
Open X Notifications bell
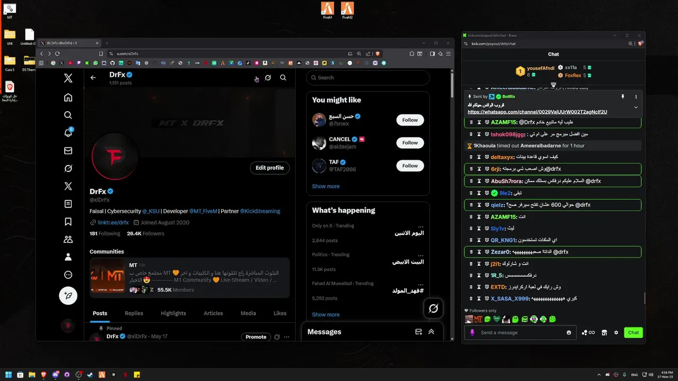point(68,133)
